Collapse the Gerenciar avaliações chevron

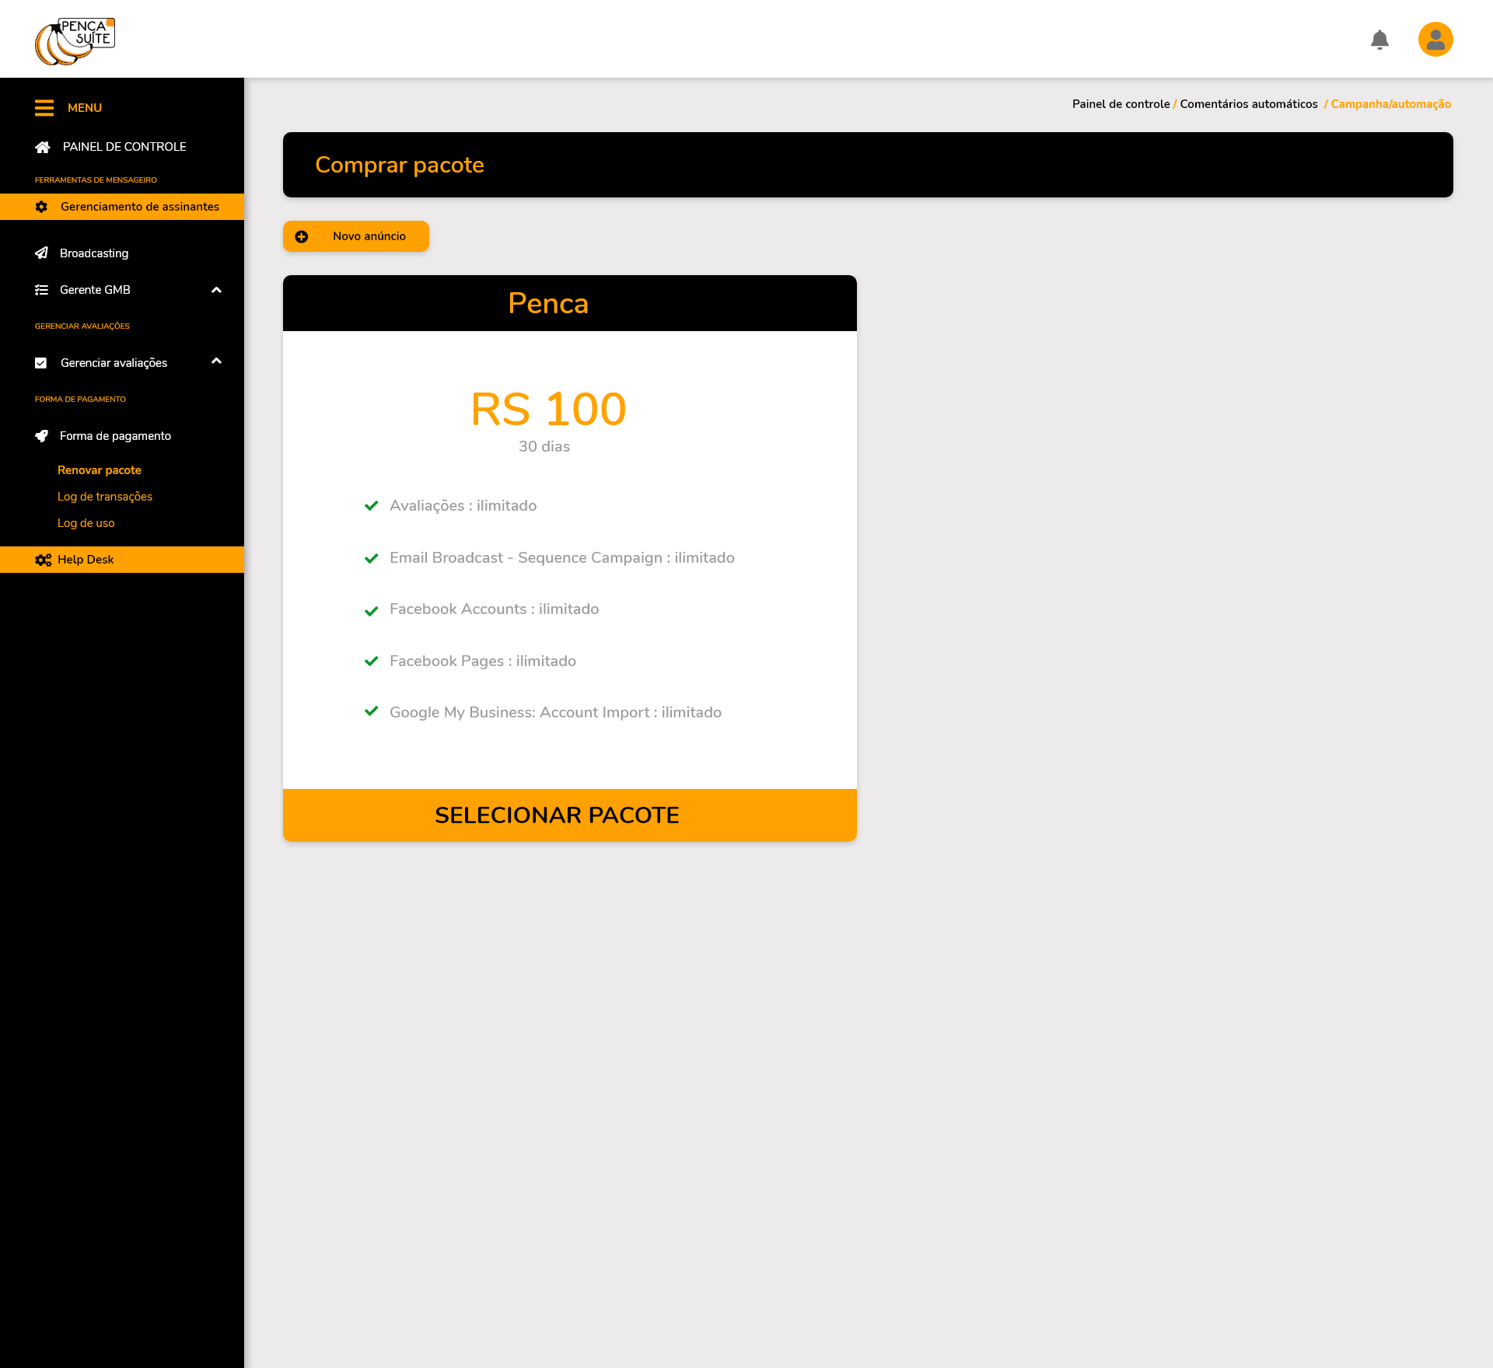[x=216, y=361]
